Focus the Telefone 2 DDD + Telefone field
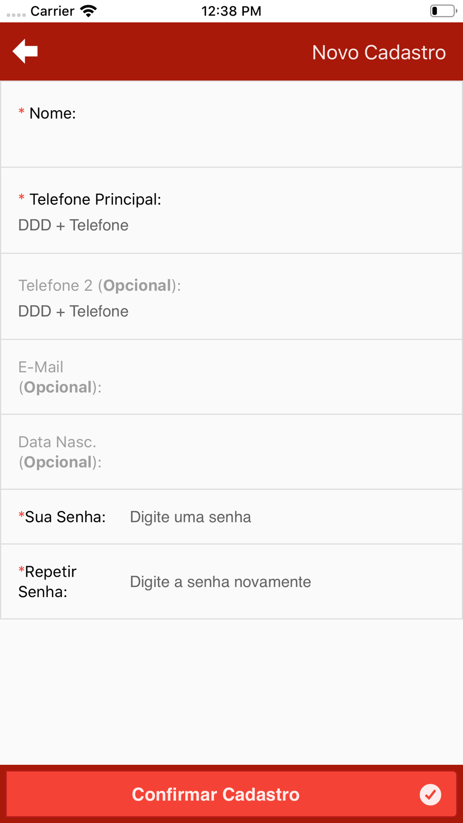The height and width of the screenshot is (823, 463). pyautogui.click(x=231, y=312)
